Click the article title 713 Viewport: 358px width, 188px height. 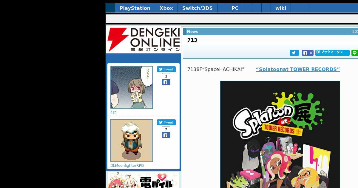coord(192,40)
